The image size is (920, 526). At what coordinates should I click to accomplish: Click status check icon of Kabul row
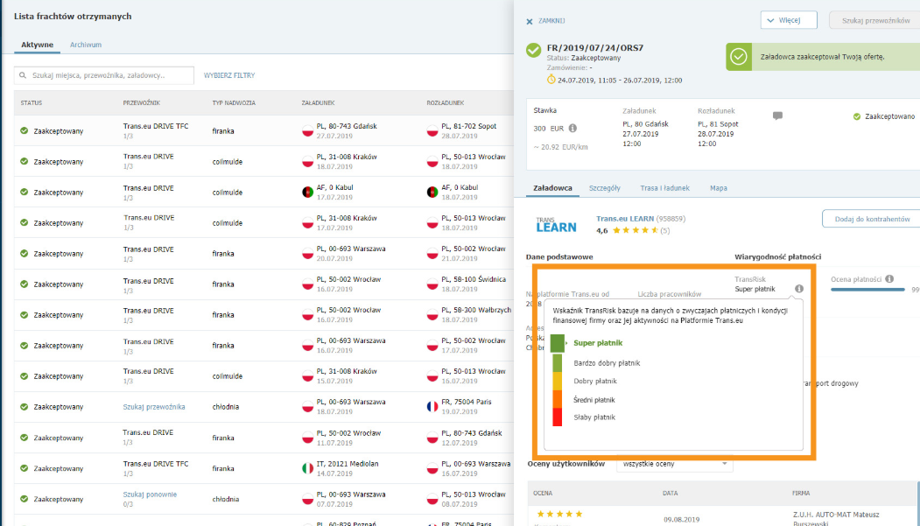pos(24,192)
